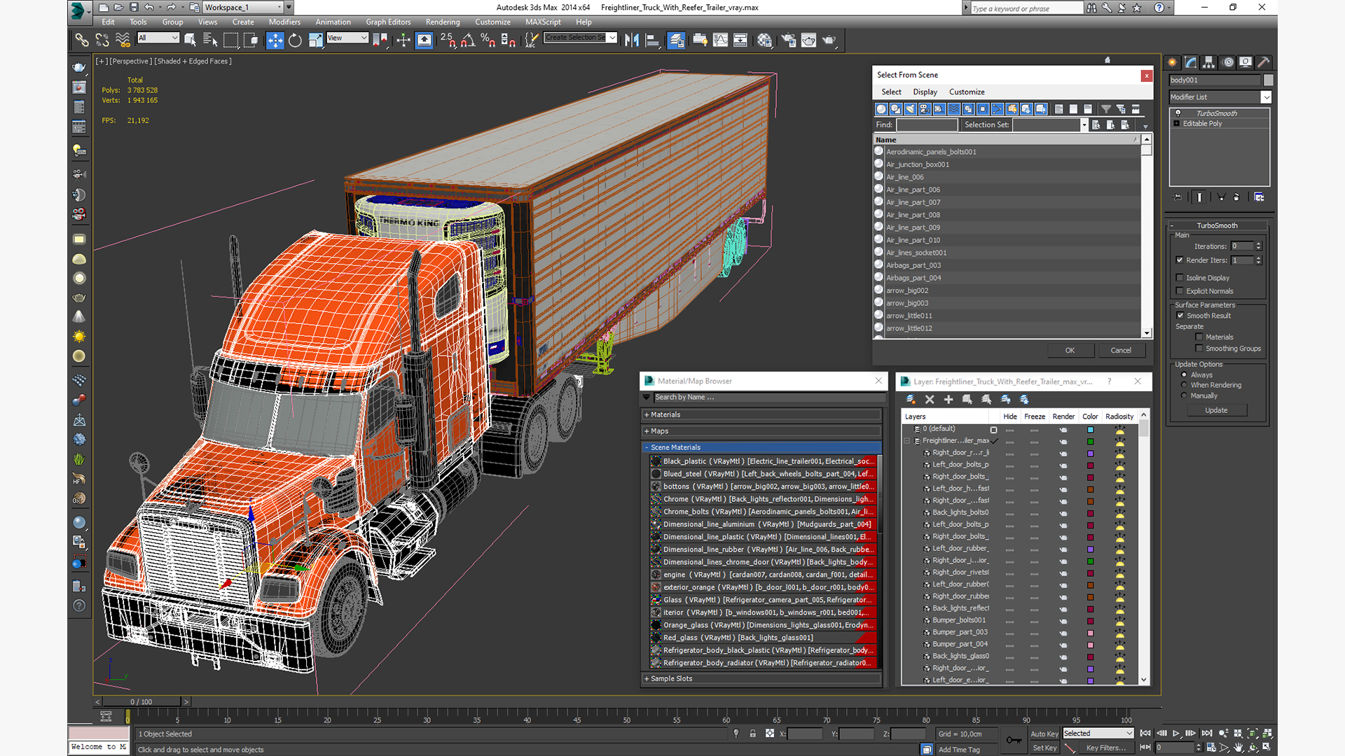The height and width of the screenshot is (756, 1345).
Task: Click the Select and Link icon
Action: (82, 41)
